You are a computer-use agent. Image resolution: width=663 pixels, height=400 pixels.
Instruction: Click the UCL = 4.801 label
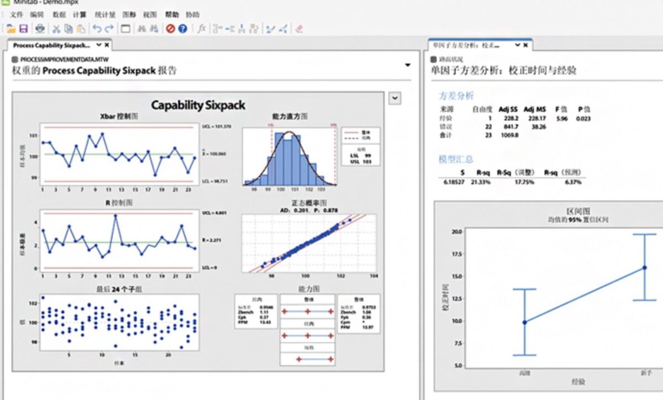pos(215,212)
